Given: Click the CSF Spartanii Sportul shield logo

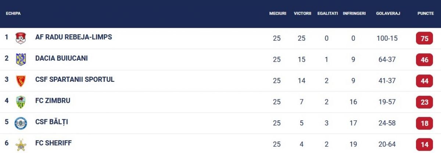Looking at the screenshot, I should [21, 81].
